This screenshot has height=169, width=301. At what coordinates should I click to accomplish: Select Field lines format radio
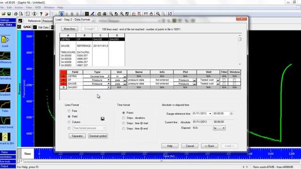(x=69, y=116)
